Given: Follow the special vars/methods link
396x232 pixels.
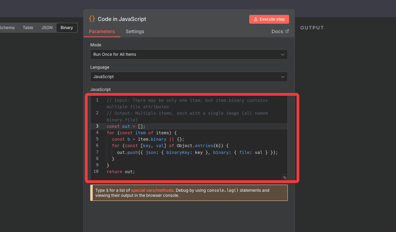Looking at the screenshot, I should (x=153, y=190).
